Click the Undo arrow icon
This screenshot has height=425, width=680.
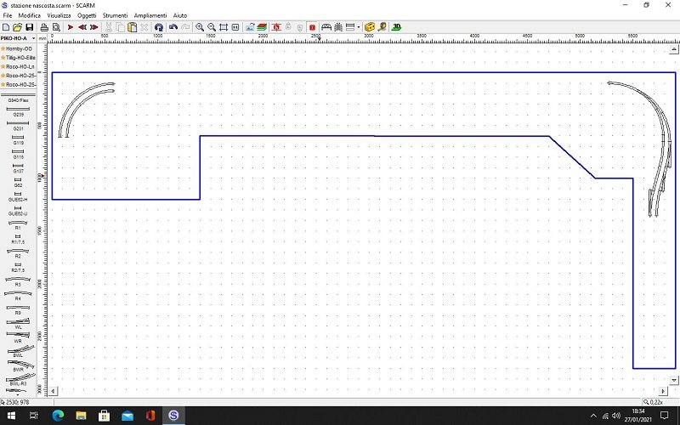[173, 27]
